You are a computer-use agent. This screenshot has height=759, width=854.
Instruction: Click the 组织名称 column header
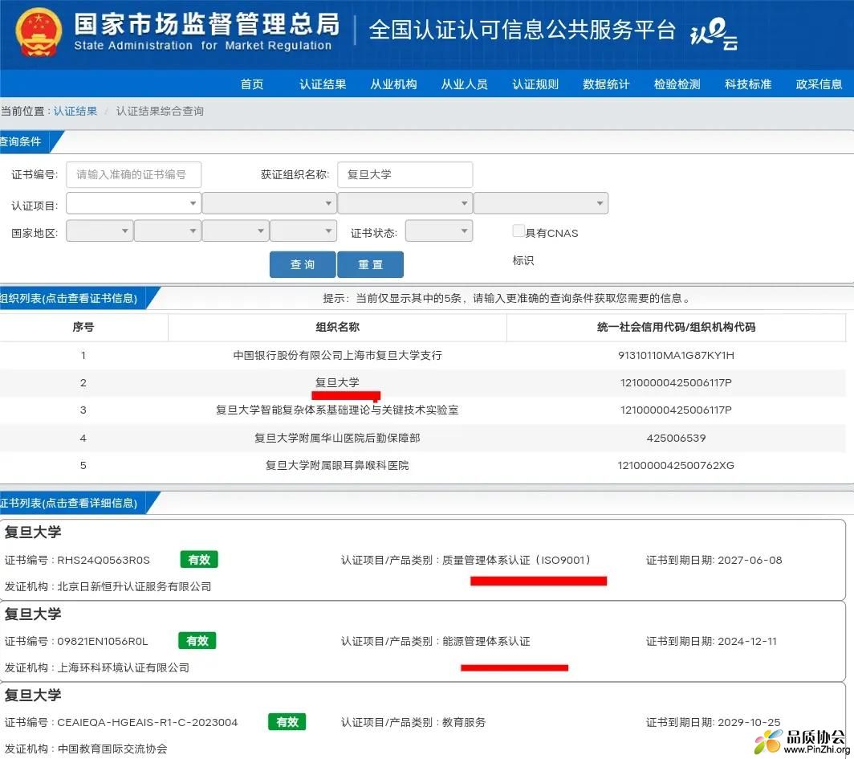(337, 327)
